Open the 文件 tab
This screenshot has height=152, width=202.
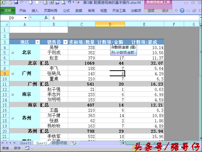tap(8, 10)
